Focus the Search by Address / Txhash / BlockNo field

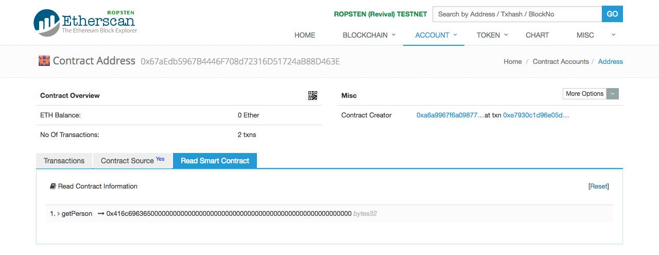tap(517, 14)
